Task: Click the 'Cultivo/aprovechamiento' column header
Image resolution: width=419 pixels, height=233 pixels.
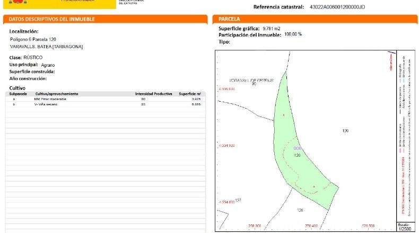Action: click(57, 94)
